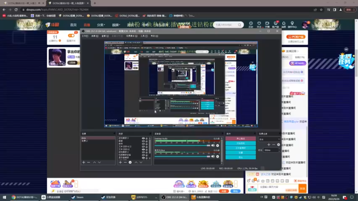
Task: Adjust the Desktop Audio volume slider
Action: click(x=182, y=146)
